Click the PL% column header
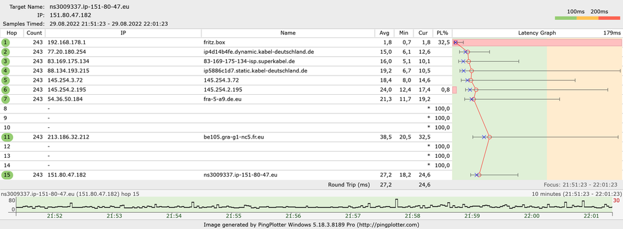Viewport: 623px width, 229px height. (442, 33)
